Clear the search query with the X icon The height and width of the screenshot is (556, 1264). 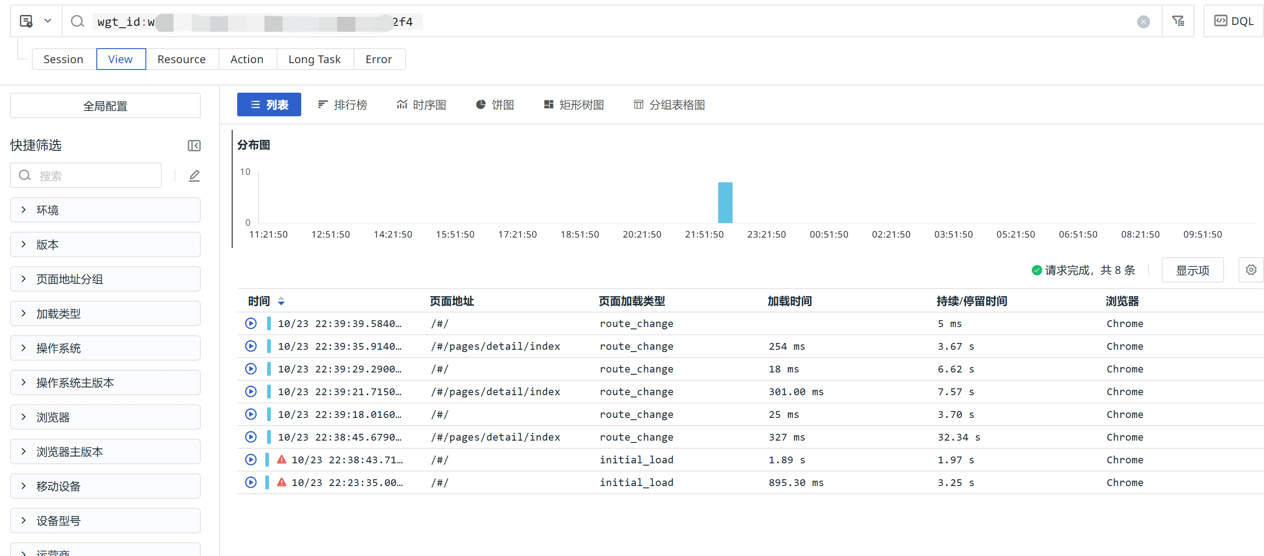[x=1143, y=22]
